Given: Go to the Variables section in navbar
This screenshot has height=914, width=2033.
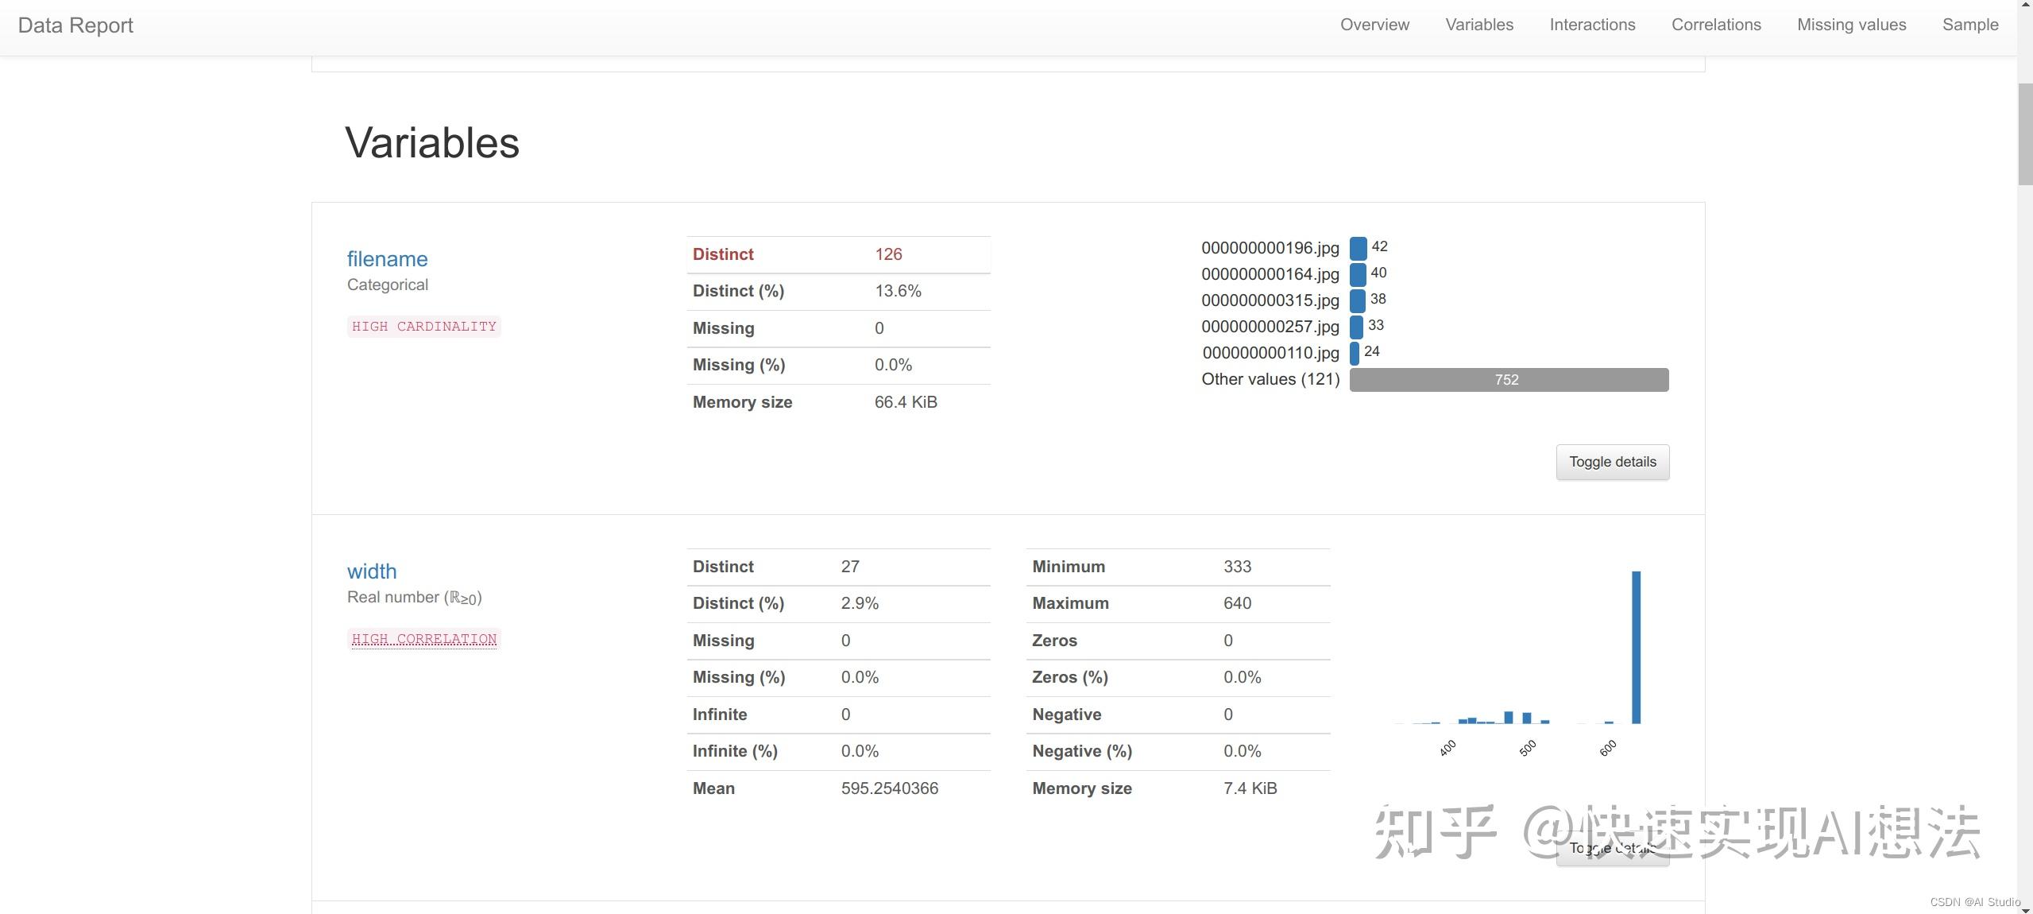Looking at the screenshot, I should point(1479,25).
